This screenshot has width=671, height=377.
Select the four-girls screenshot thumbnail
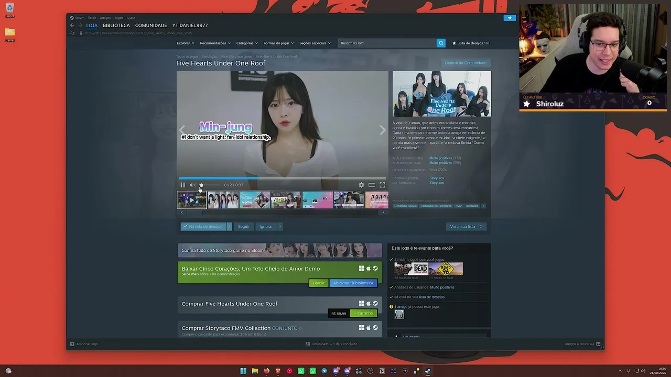pyautogui.click(x=223, y=200)
